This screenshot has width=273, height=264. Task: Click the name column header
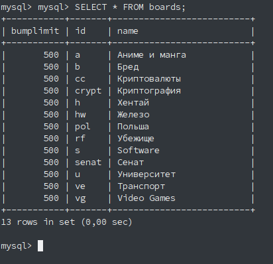point(128,31)
